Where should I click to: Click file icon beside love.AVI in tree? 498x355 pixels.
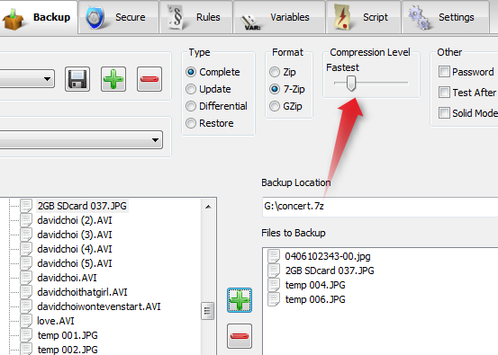[x=26, y=321]
